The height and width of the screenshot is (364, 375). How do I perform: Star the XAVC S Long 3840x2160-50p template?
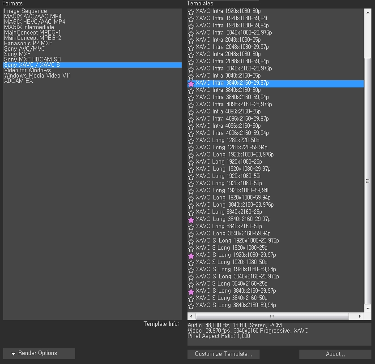pyautogui.click(x=191, y=299)
